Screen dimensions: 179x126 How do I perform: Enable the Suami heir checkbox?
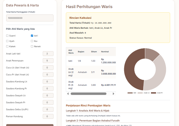7,36
